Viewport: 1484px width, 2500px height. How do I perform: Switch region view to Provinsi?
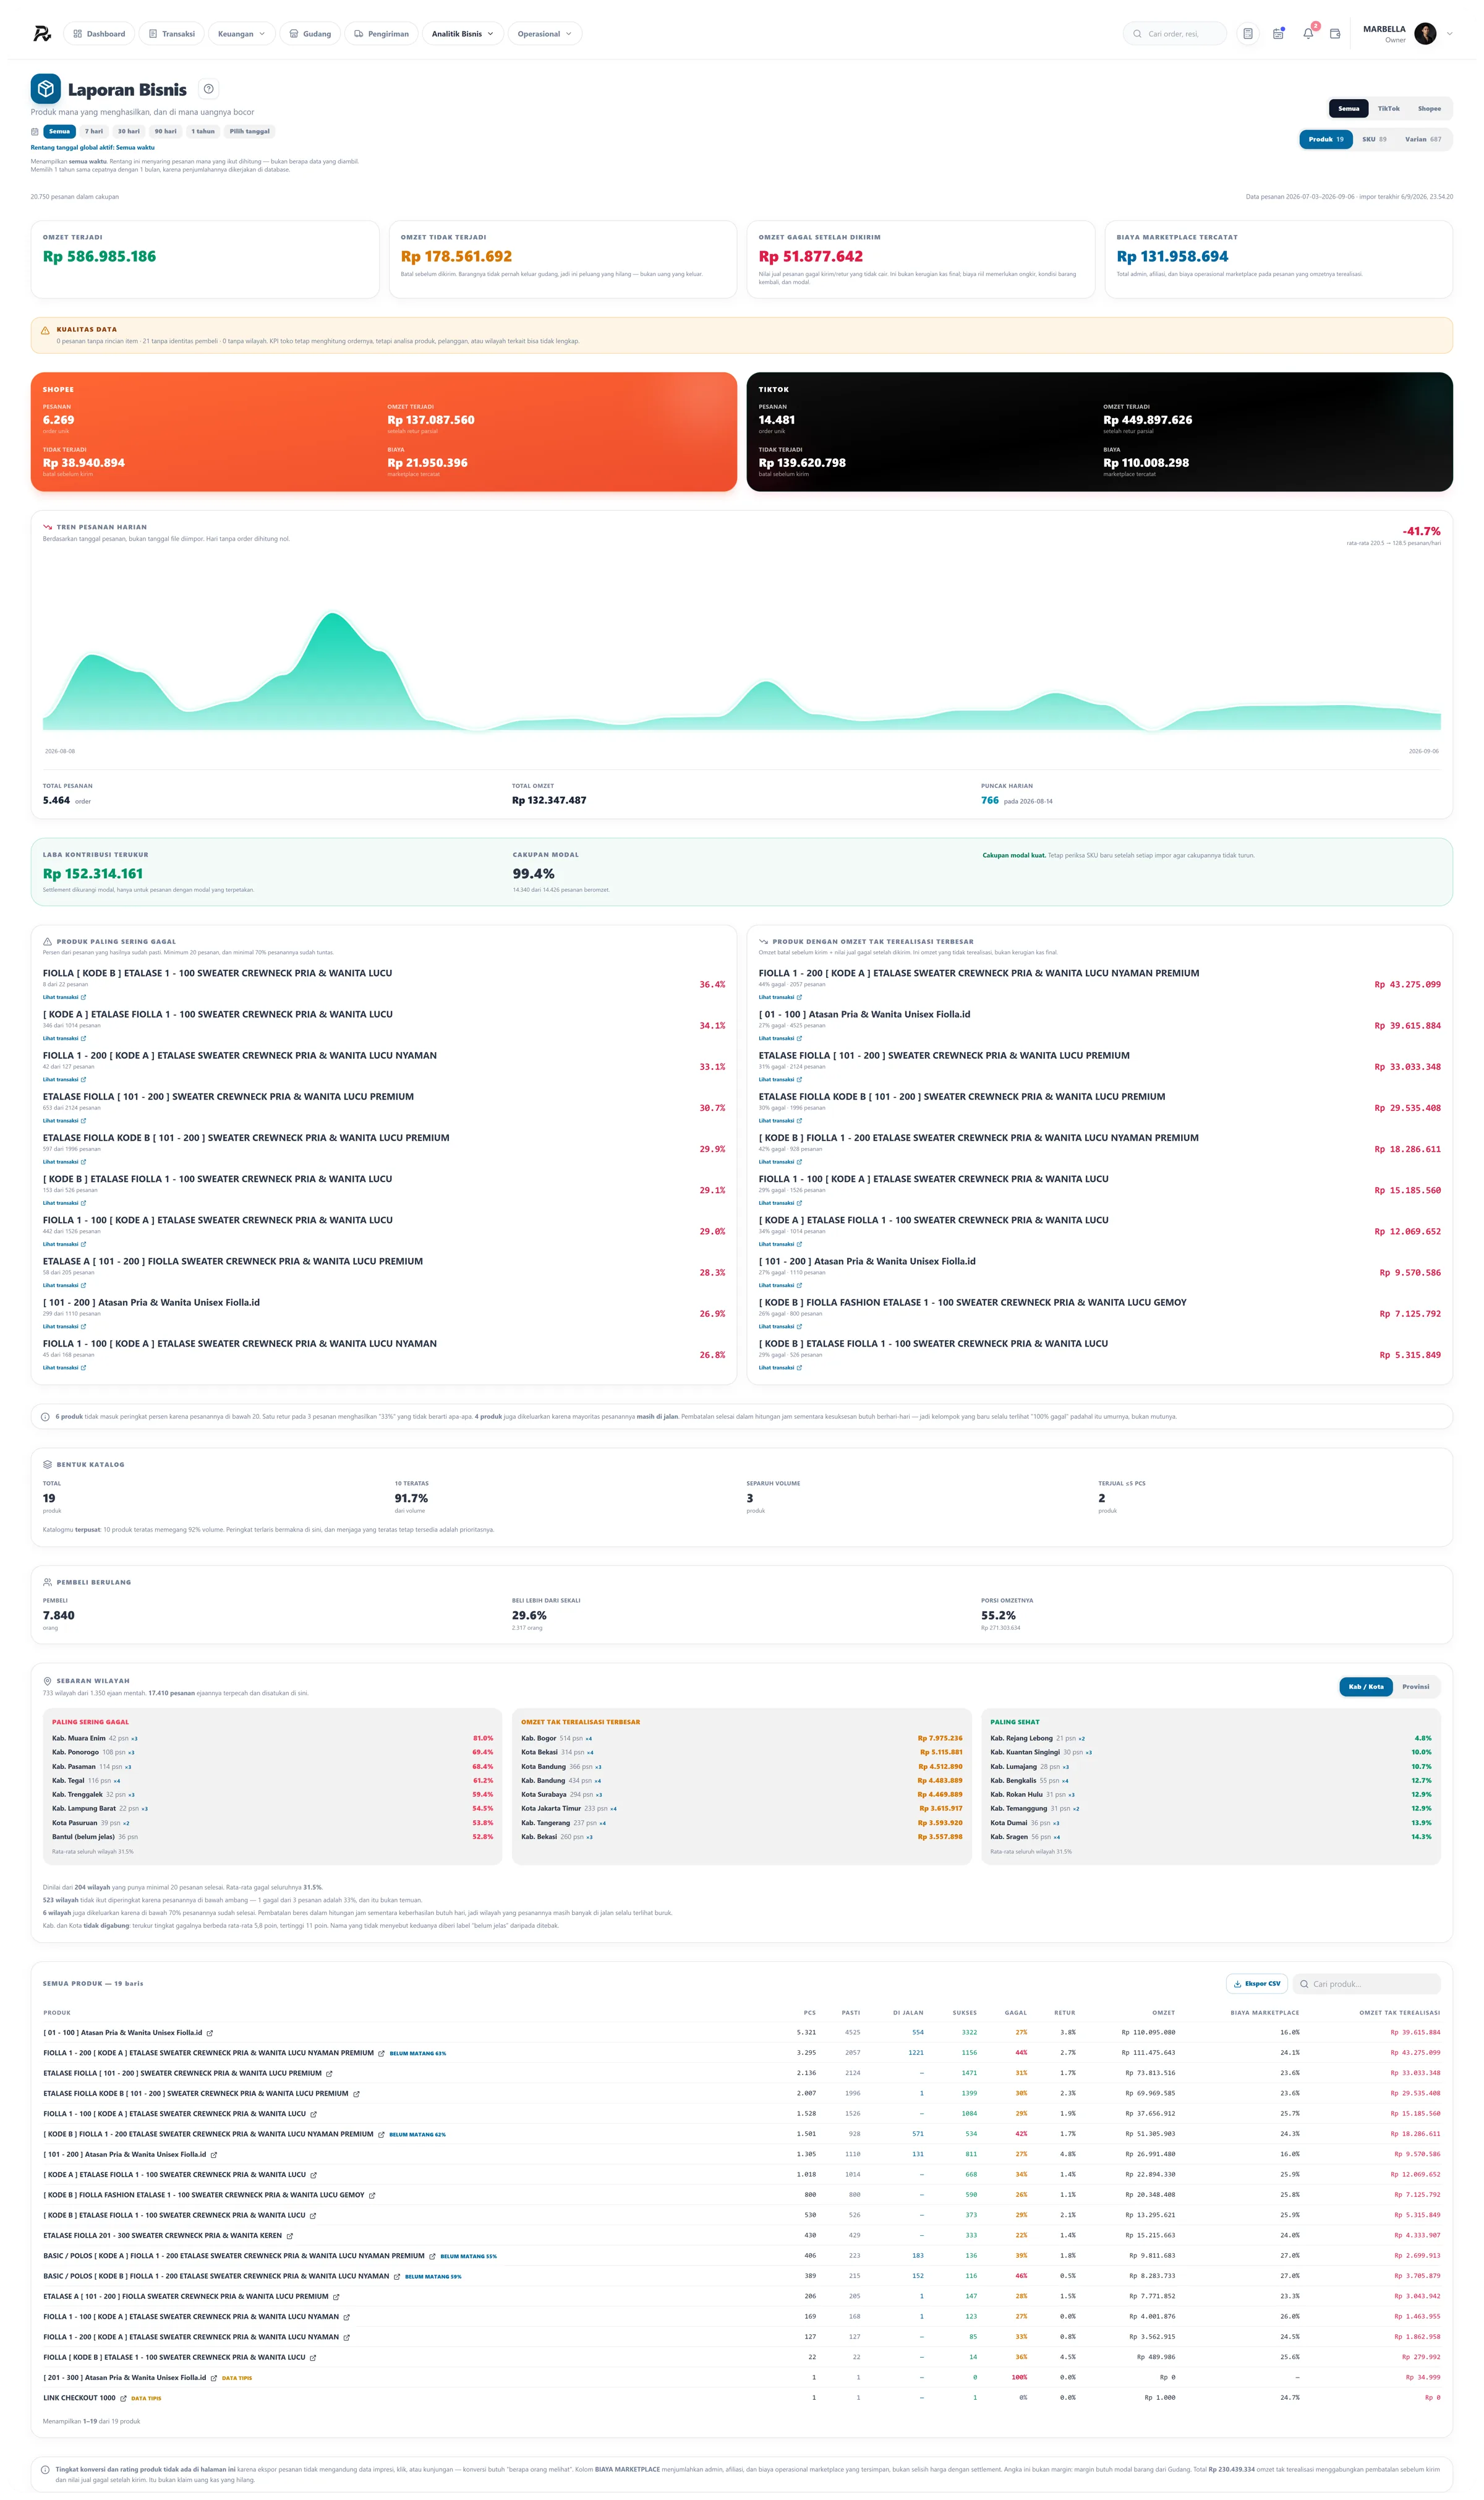pos(1415,1687)
